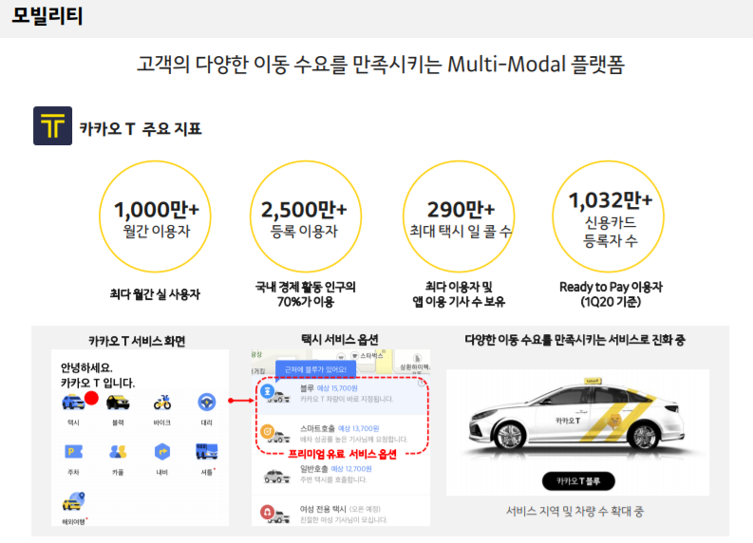This screenshot has height=543, width=753.
Task: Click the 프리미엄 유료 서비스 옵션 label
Action: 342,454
